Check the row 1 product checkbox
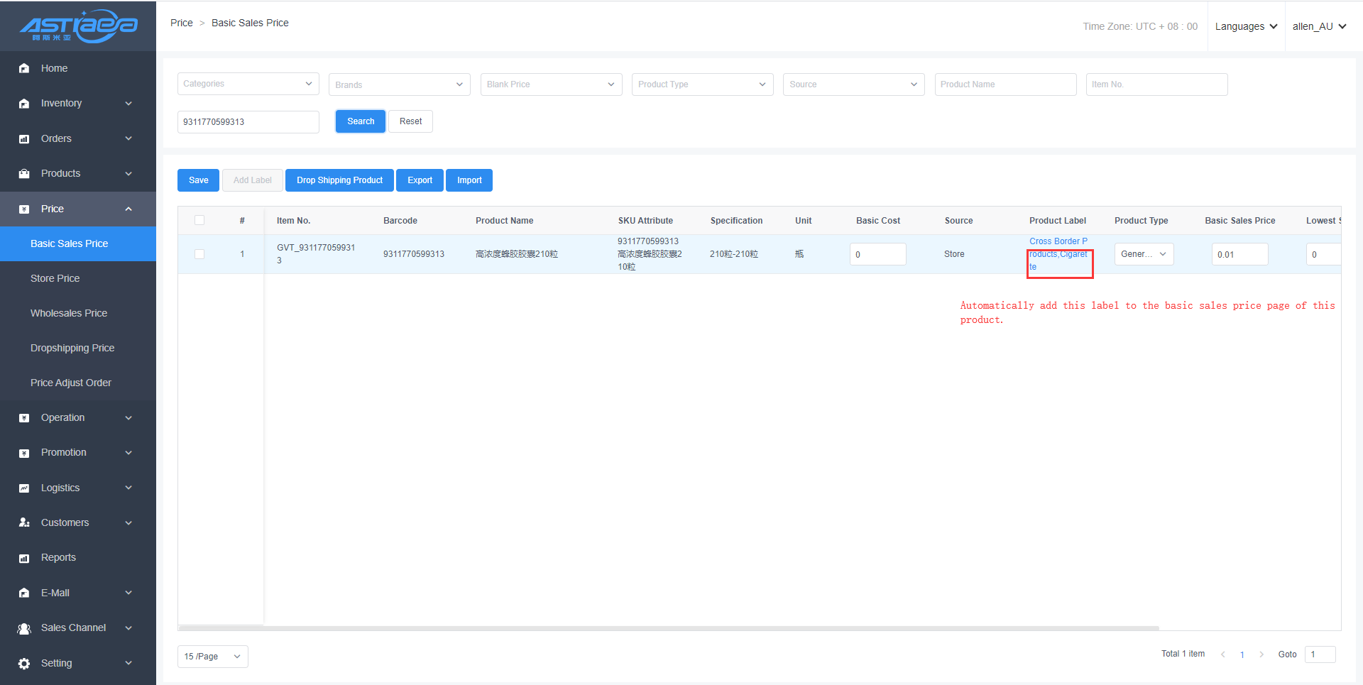Screen dimensions: 1363x685 pos(199,254)
